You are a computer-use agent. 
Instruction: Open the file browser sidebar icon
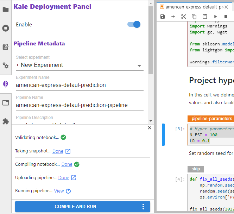(6, 10)
